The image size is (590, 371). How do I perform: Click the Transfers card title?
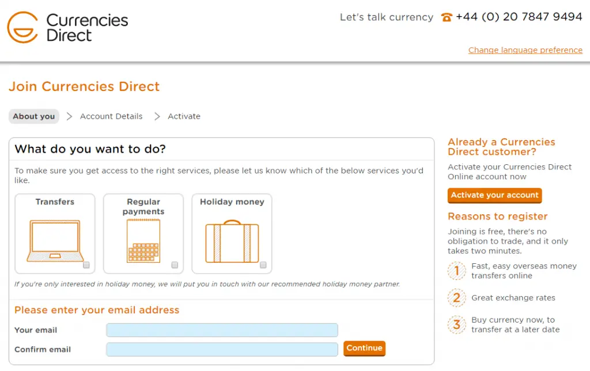click(x=55, y=202)
